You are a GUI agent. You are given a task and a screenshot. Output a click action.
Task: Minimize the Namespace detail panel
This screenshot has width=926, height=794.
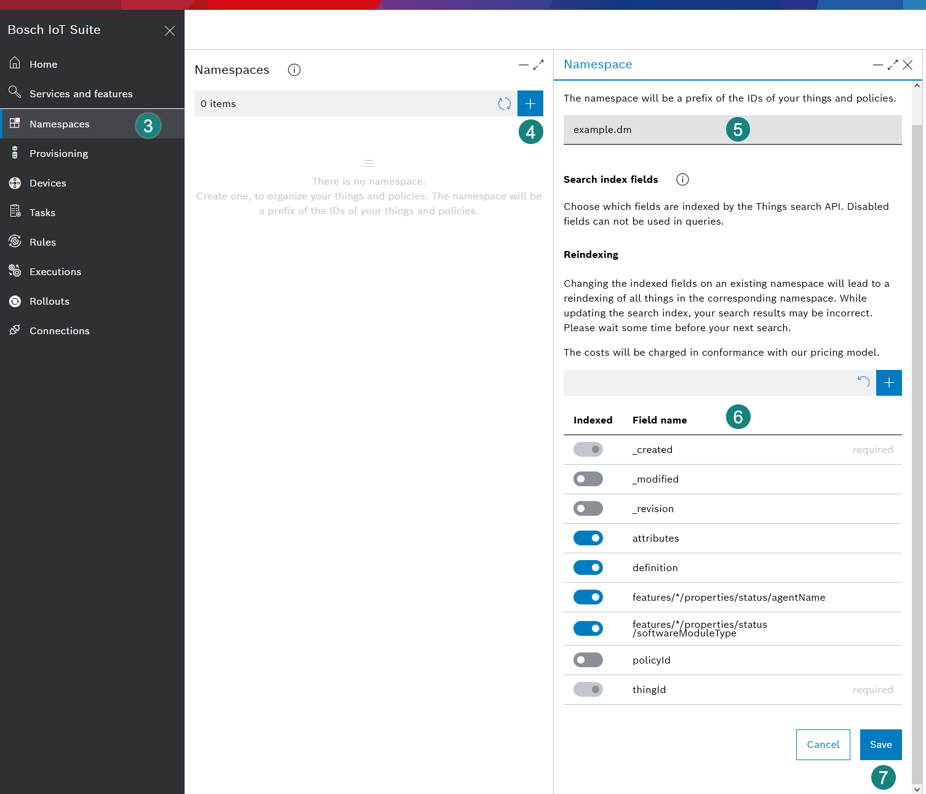[x=878, y=65]
